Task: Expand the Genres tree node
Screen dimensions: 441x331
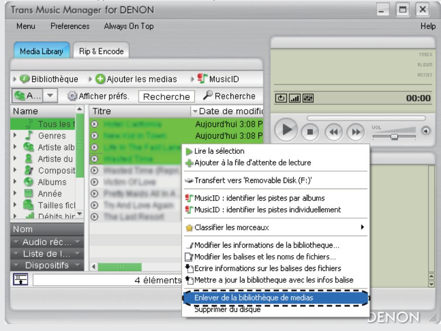Action: 15,135
